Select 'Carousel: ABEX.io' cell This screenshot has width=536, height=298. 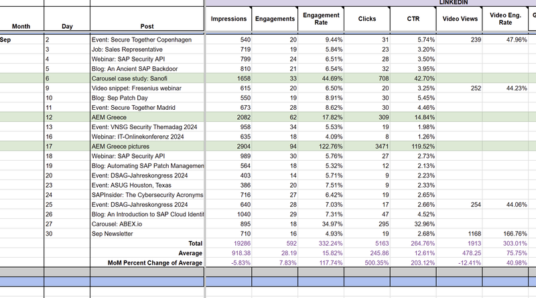(147, 224)
